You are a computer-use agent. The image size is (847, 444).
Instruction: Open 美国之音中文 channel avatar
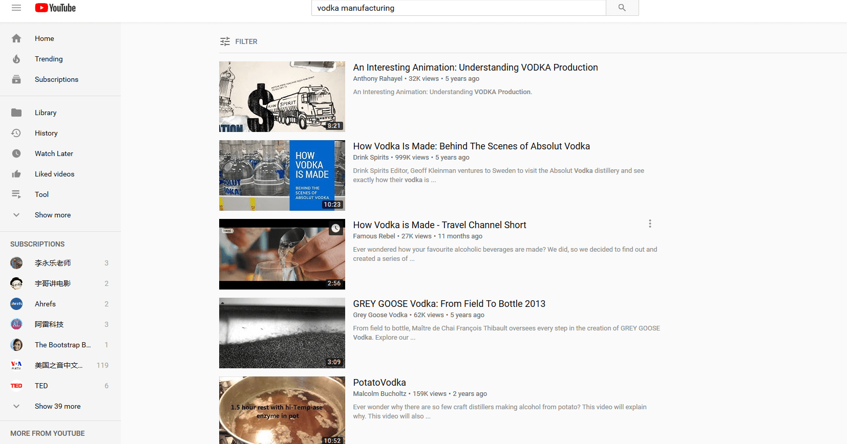pyautogui.click(x=16, y=365)
